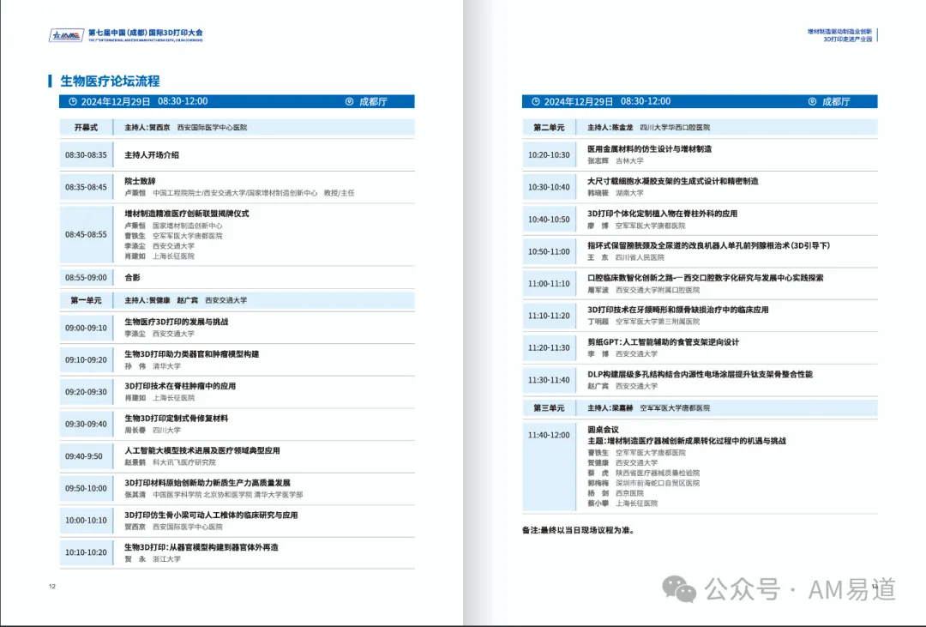Click the 第二单元 section label

point(550,128)
